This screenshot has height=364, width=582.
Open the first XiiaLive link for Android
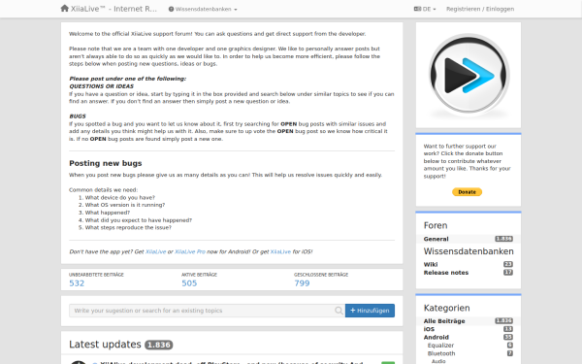(155, 251)
